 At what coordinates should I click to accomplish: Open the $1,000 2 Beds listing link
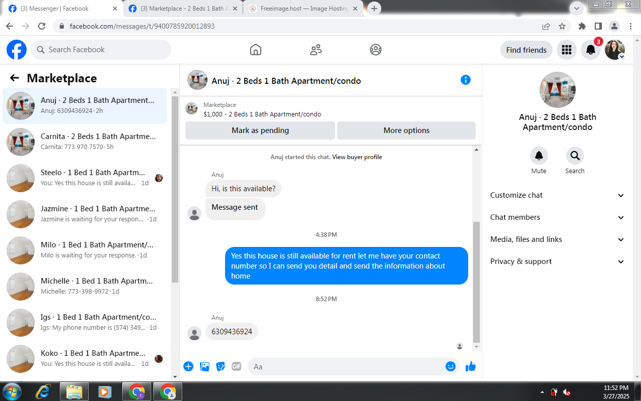coord(262,114)
